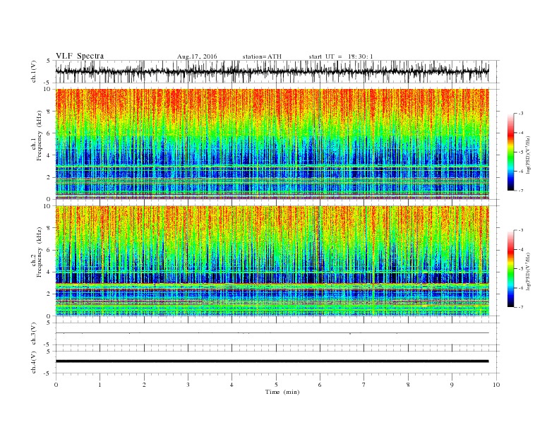Viewport: 559px width, 432px height.
Task: Click time axis tick label "5"
Action: click(276, 385)
